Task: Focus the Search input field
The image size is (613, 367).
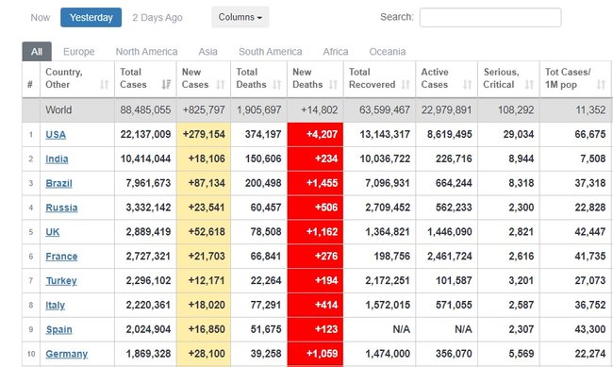Action: (x=490, y=18)
